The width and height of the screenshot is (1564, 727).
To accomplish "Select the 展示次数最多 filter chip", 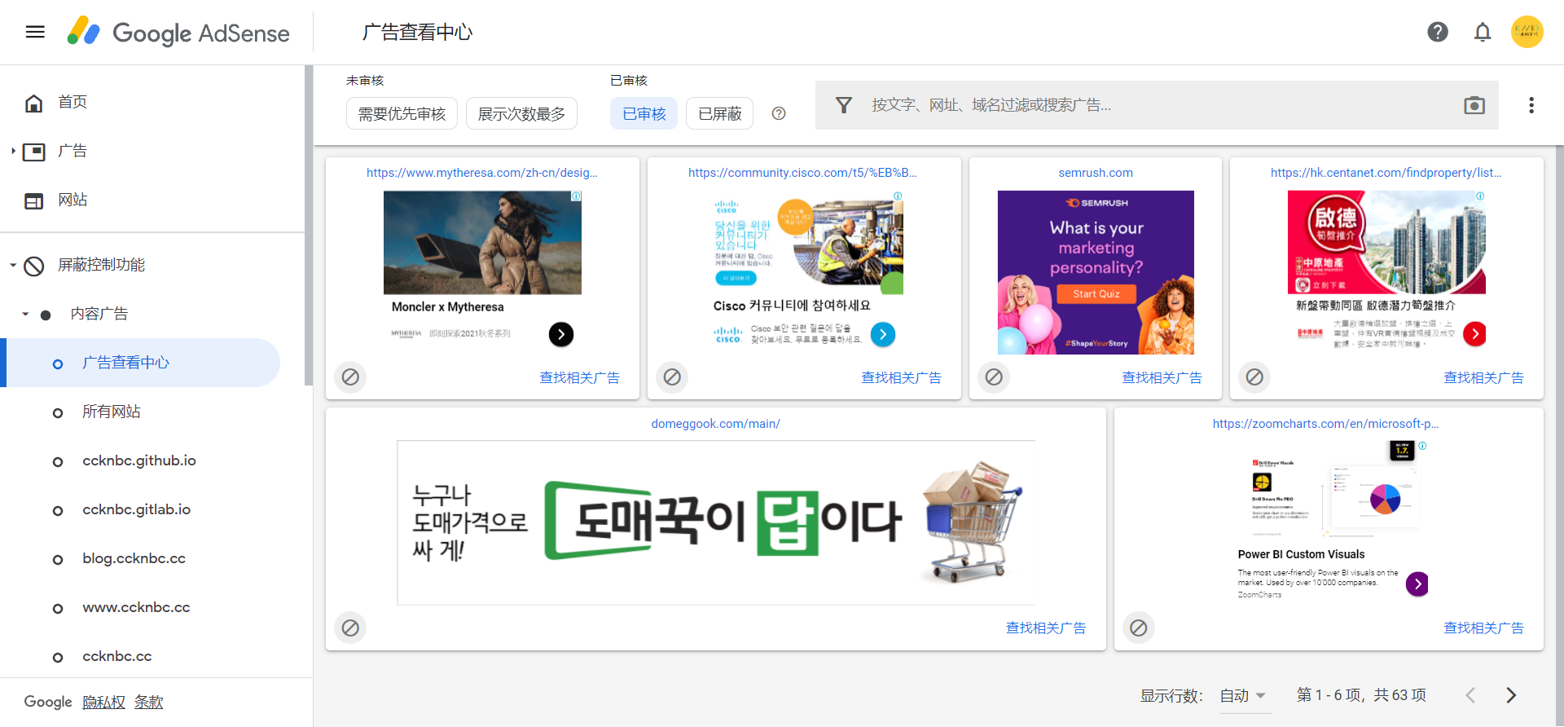I will point(521,113).
